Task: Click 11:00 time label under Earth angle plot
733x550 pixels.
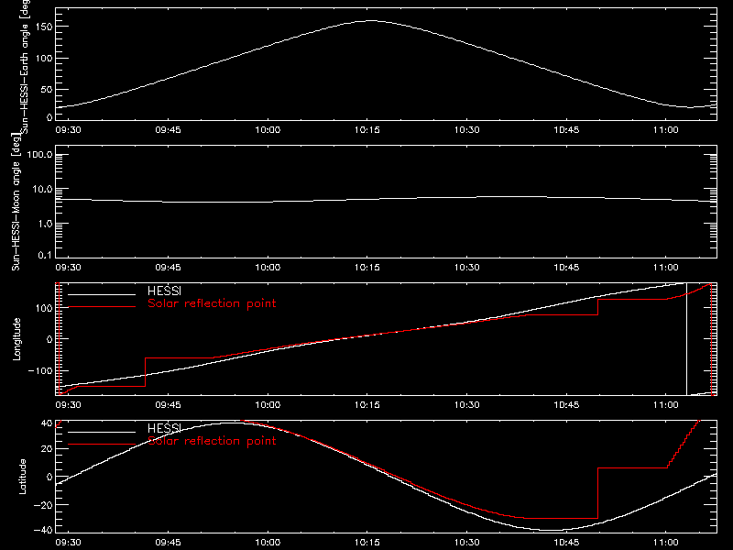Action: coord(666,130)
